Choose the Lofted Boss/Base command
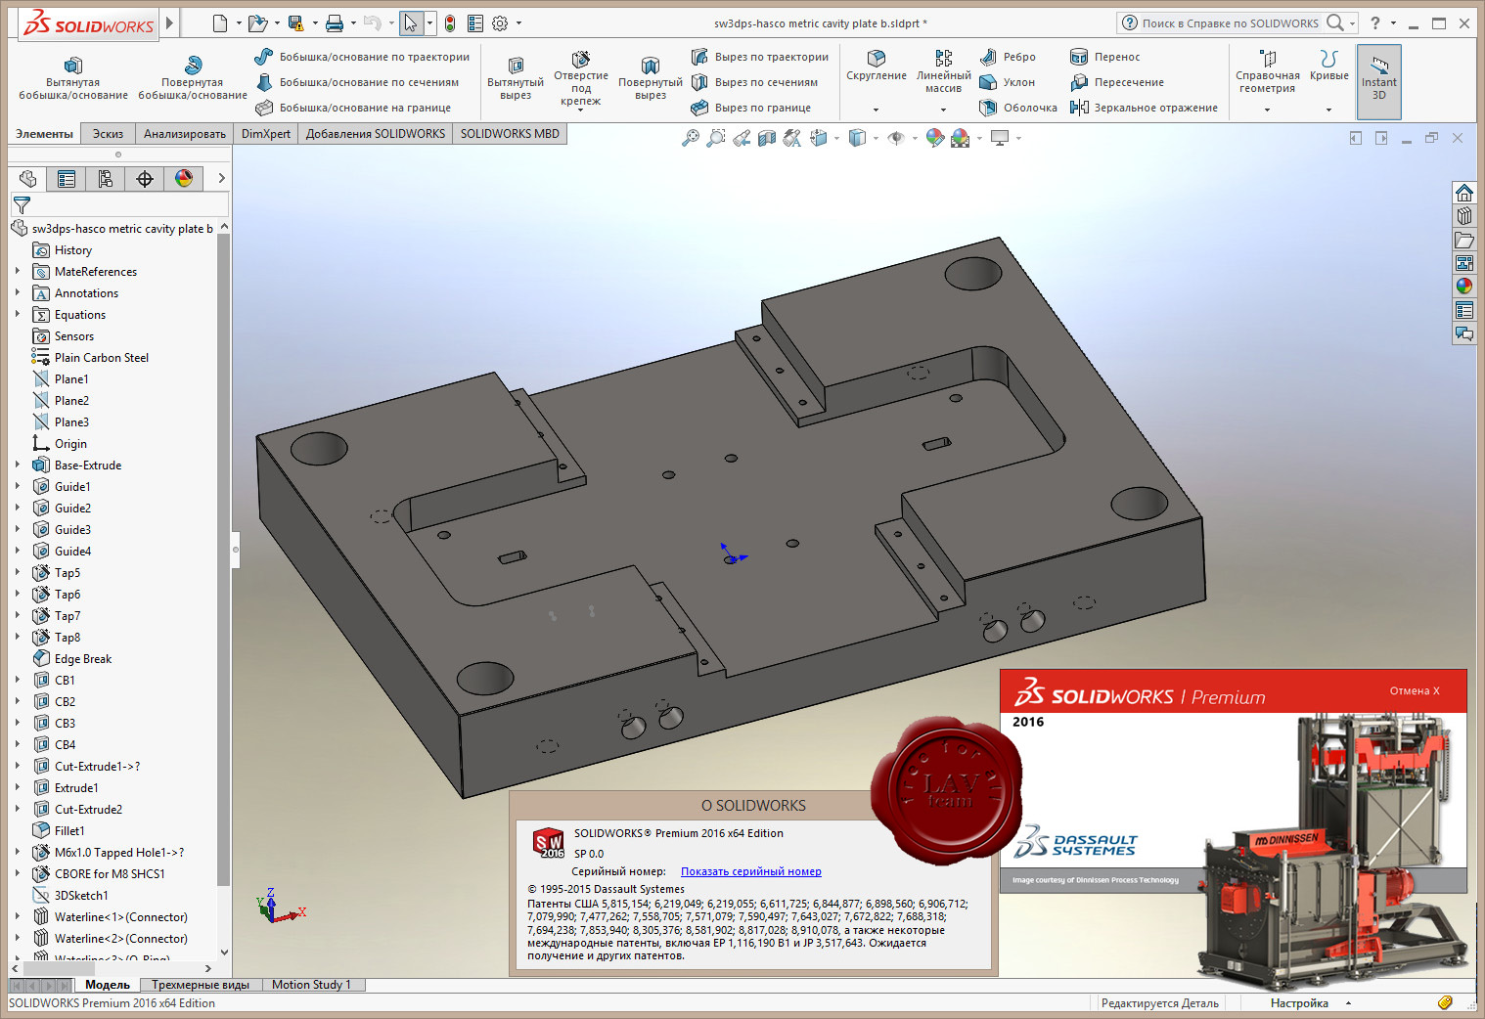 [356, 82]
